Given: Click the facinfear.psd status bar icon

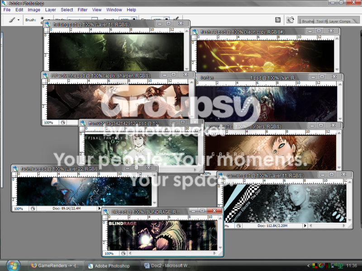Looking at the screenshot, I should pyautogui.click(x=33, y=209).
